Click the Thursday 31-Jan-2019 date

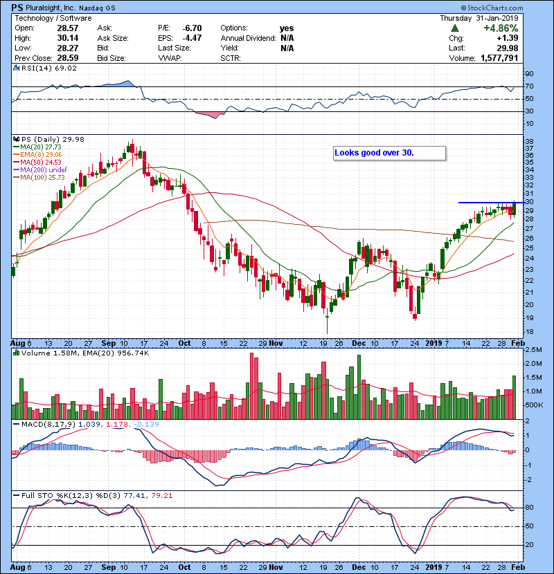click(479, 18)
